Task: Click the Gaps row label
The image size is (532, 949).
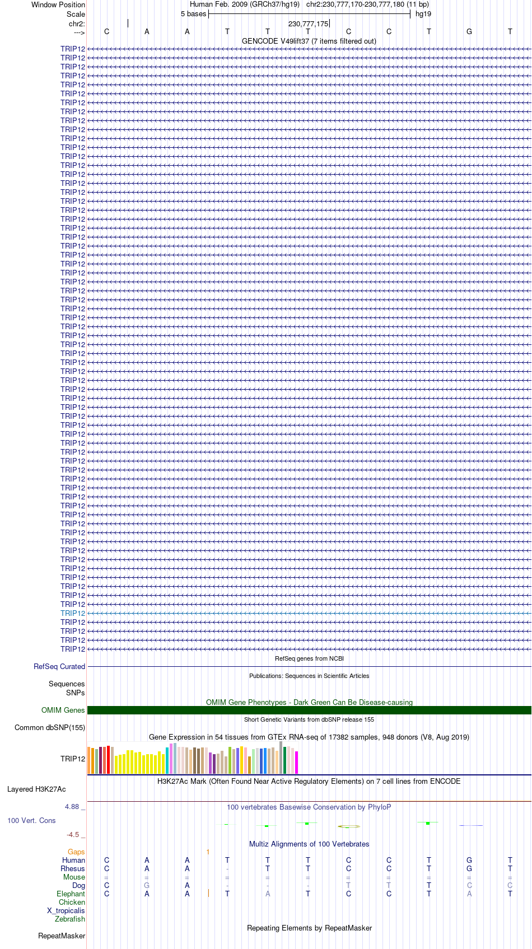Action: click(x=76, y=852)
